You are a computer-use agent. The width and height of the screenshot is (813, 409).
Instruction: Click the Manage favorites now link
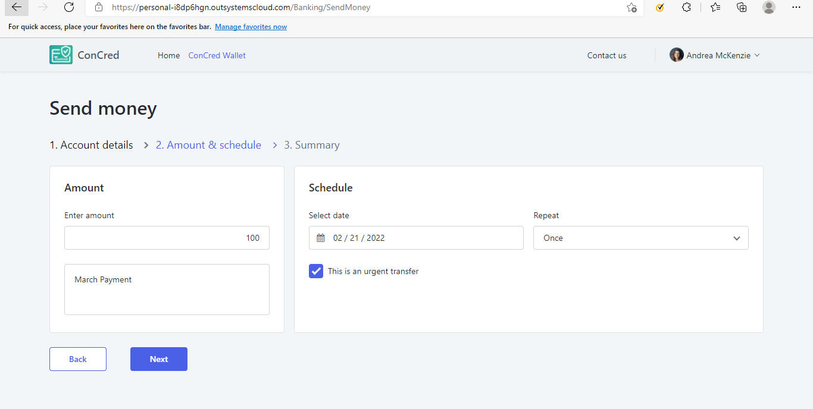pyautogui.click(x=251, y=27)
